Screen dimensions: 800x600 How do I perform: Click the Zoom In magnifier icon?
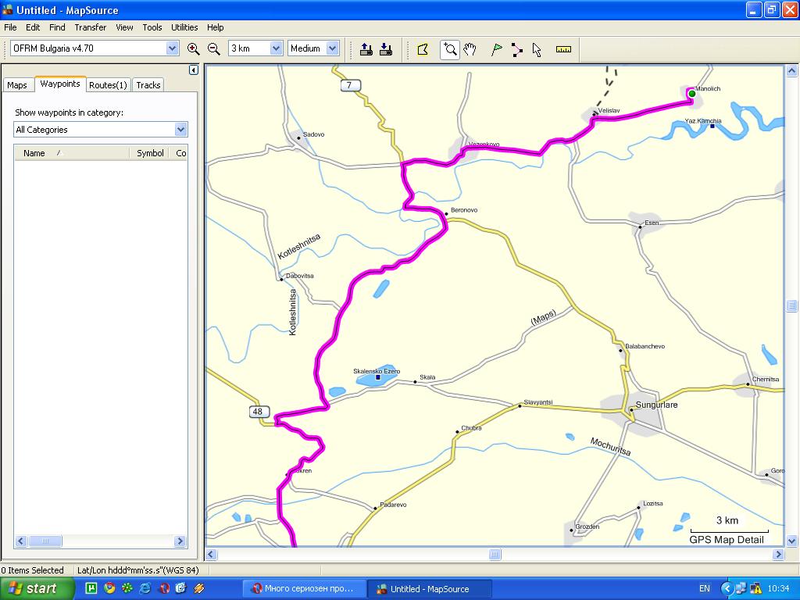[x=193, y=49]
